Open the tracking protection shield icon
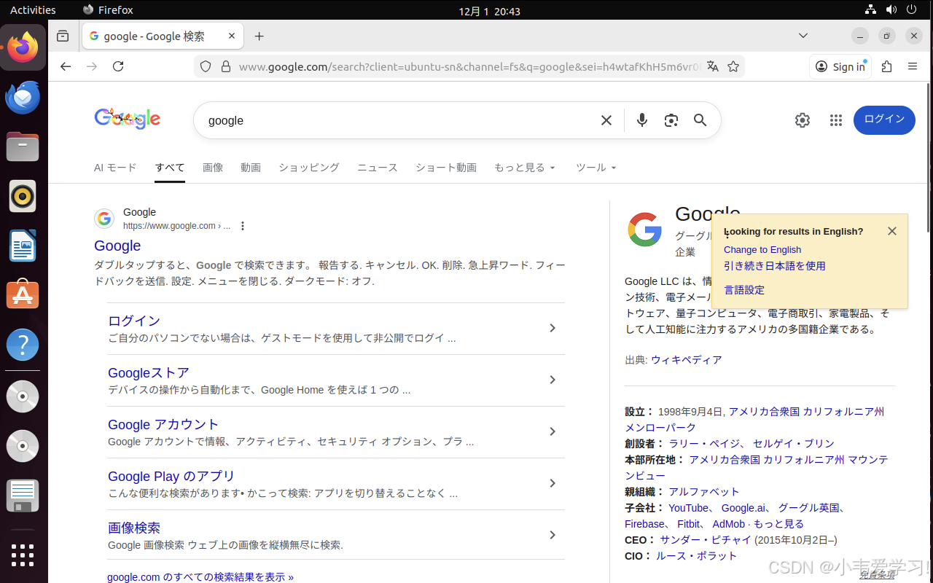This screenshot has width=933, height=583. pos(206,66)
